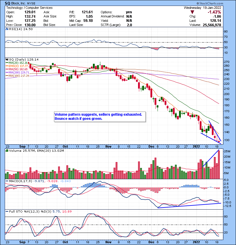Click the volume bars icon beside Volume label
Viewport: 236px width, 245px height.
pyautogui.click(x=7, y=151)
